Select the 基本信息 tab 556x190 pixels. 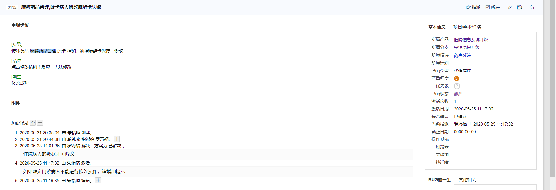[x=437, y=27]
